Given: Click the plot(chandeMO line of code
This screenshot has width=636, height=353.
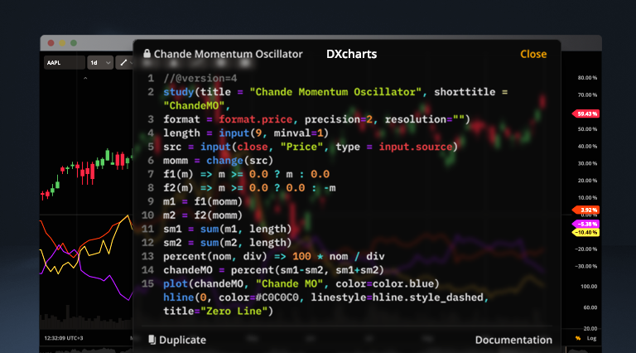Looking at the screenshot, I should coord(301,283).
